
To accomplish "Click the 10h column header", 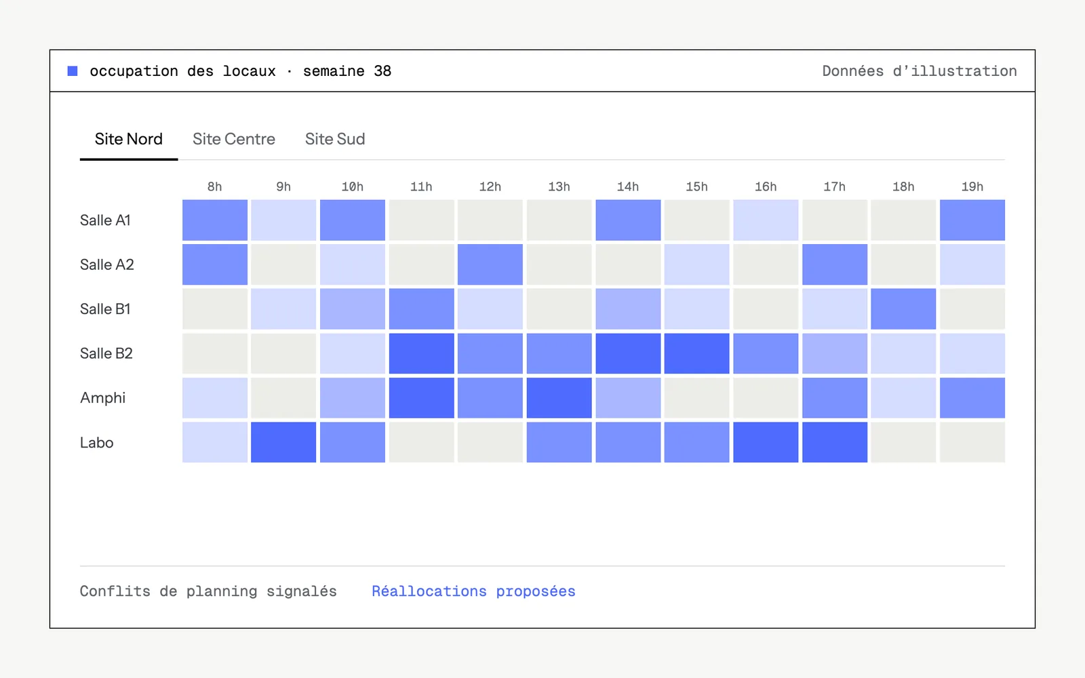I will [353, 186].
